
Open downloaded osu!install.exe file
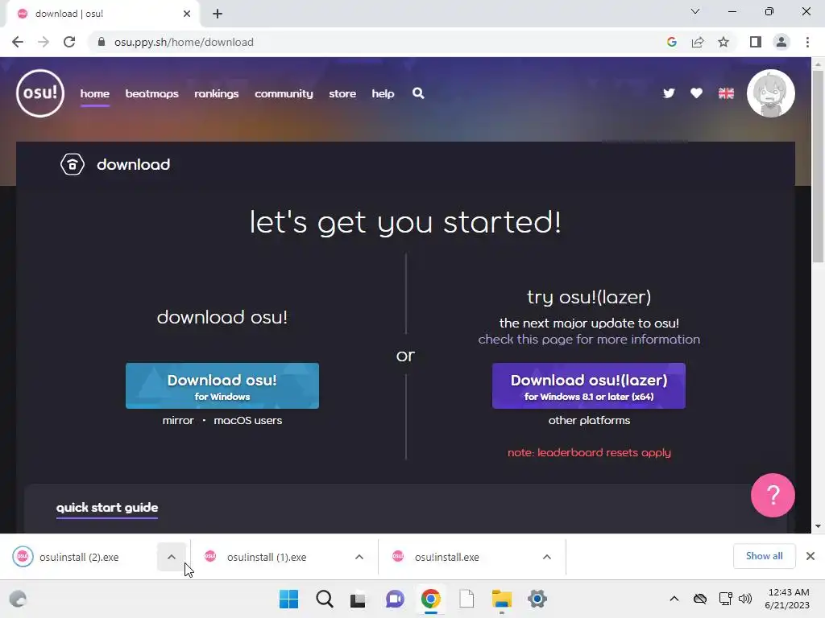[446, 557]
